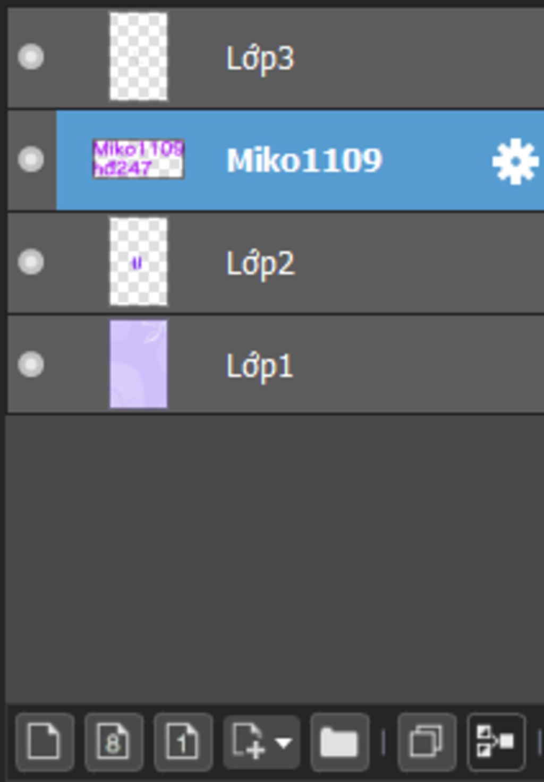Merge the layer down icon
The height and width of the screenshot is (782, 544).
point(496,742)
